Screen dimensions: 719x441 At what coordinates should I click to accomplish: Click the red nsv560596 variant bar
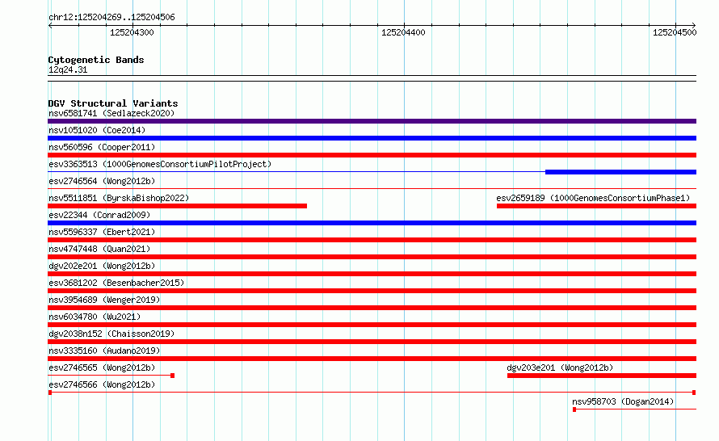372,155
